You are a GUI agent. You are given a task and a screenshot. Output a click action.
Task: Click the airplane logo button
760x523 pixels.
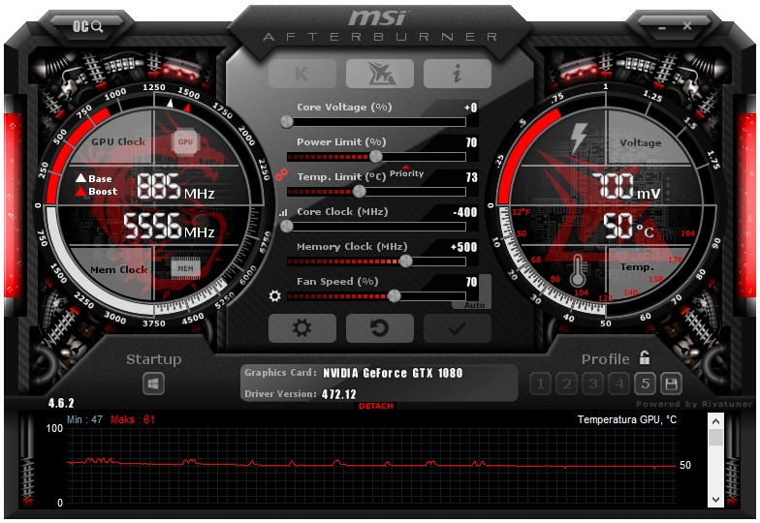[x=380, y=74]
